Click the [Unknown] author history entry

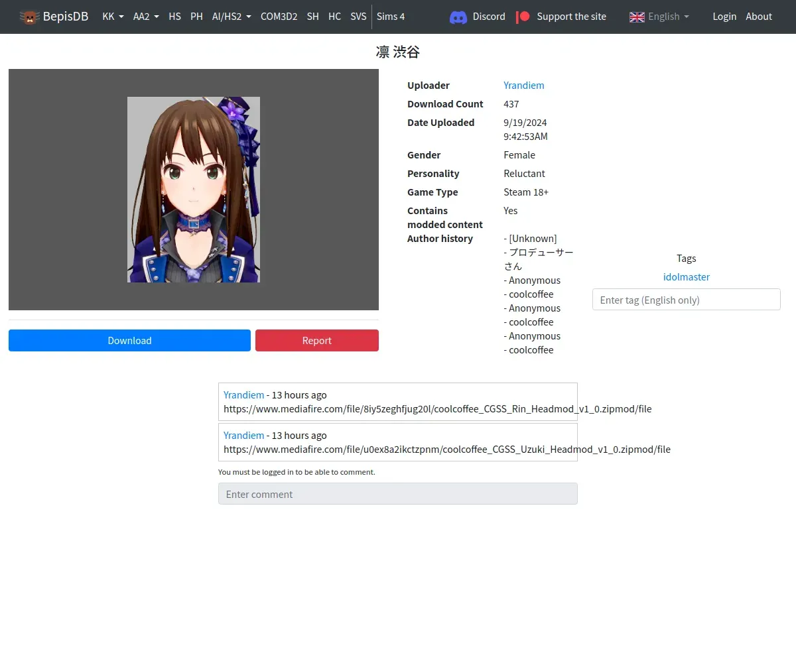[x=531, y=239]
